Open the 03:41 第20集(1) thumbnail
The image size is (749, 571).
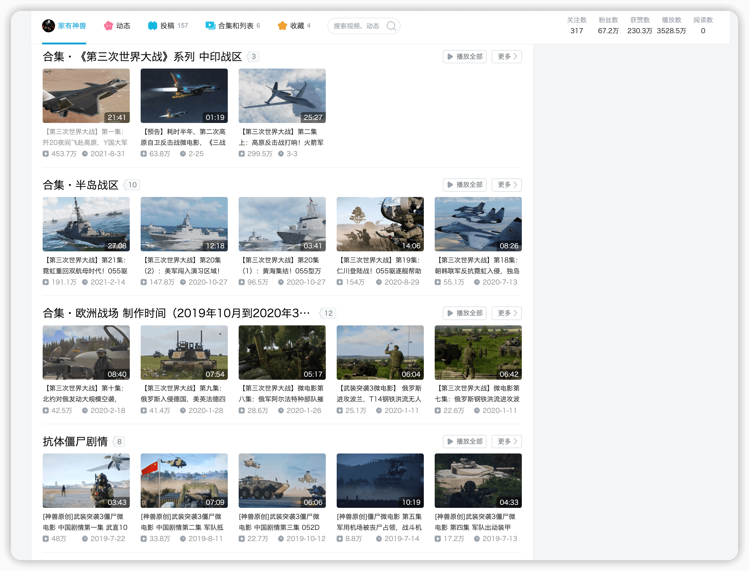[x=282, y=224]
